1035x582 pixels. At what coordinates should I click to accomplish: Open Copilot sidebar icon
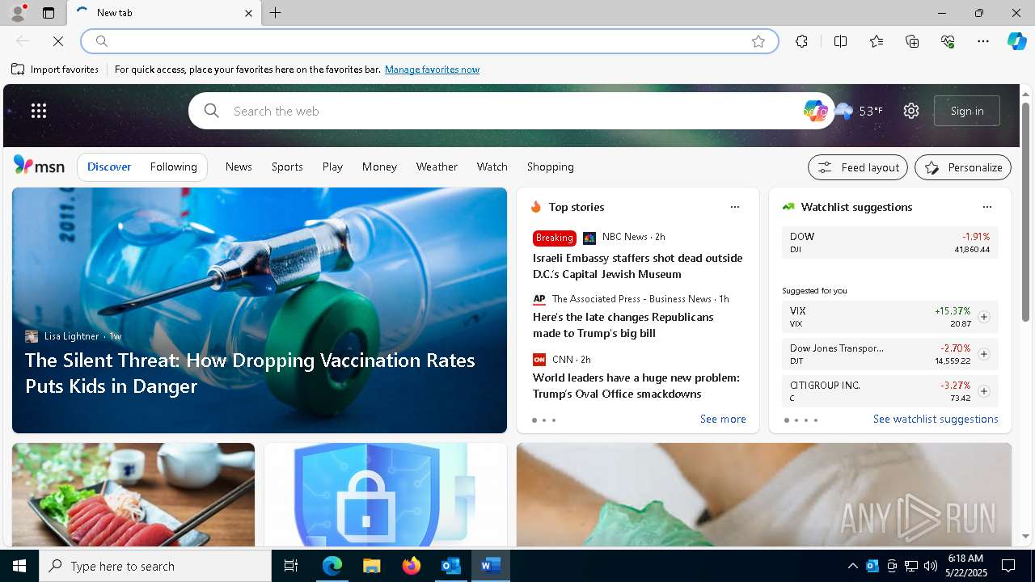click(x=1016, y=41)
